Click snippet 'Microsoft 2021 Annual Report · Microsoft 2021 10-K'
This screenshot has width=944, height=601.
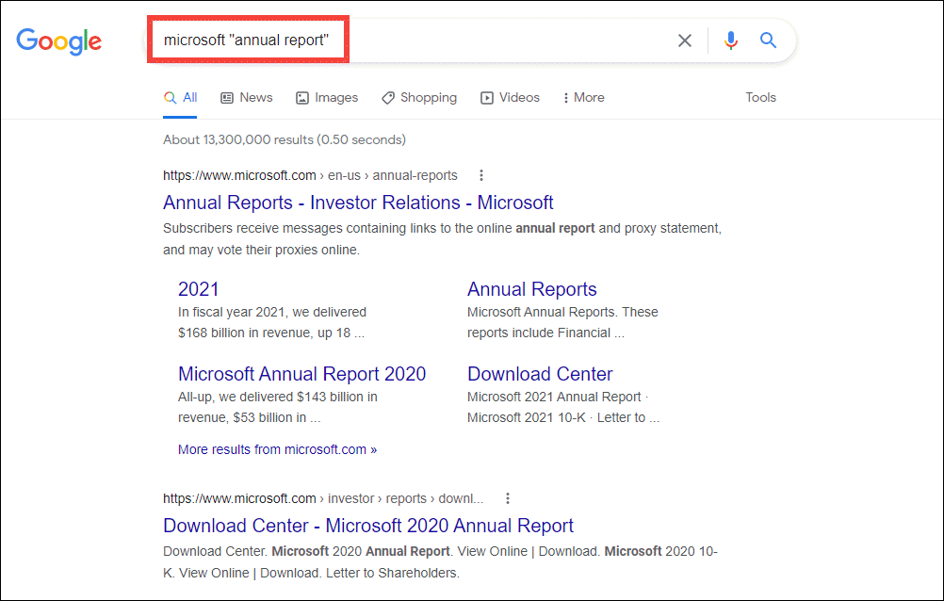tap(563, 407)
